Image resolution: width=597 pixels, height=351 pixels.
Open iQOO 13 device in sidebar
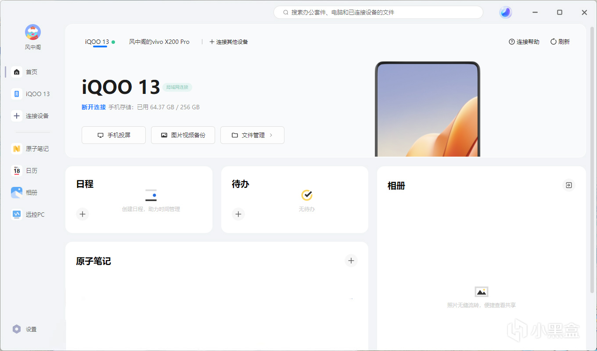(31, 94)
